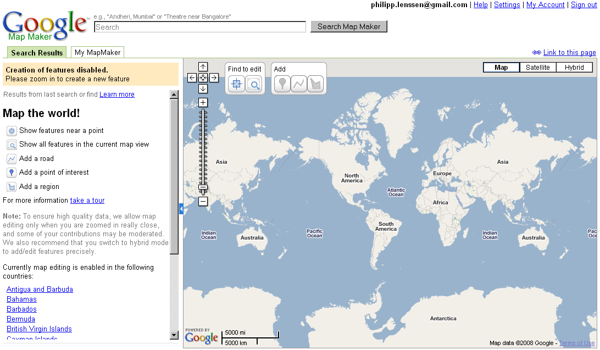
Task: Open the Bahamas country link
Action: 21,299
